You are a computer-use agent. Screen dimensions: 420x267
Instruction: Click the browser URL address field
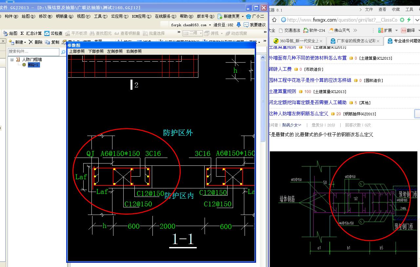click(342, 20)
